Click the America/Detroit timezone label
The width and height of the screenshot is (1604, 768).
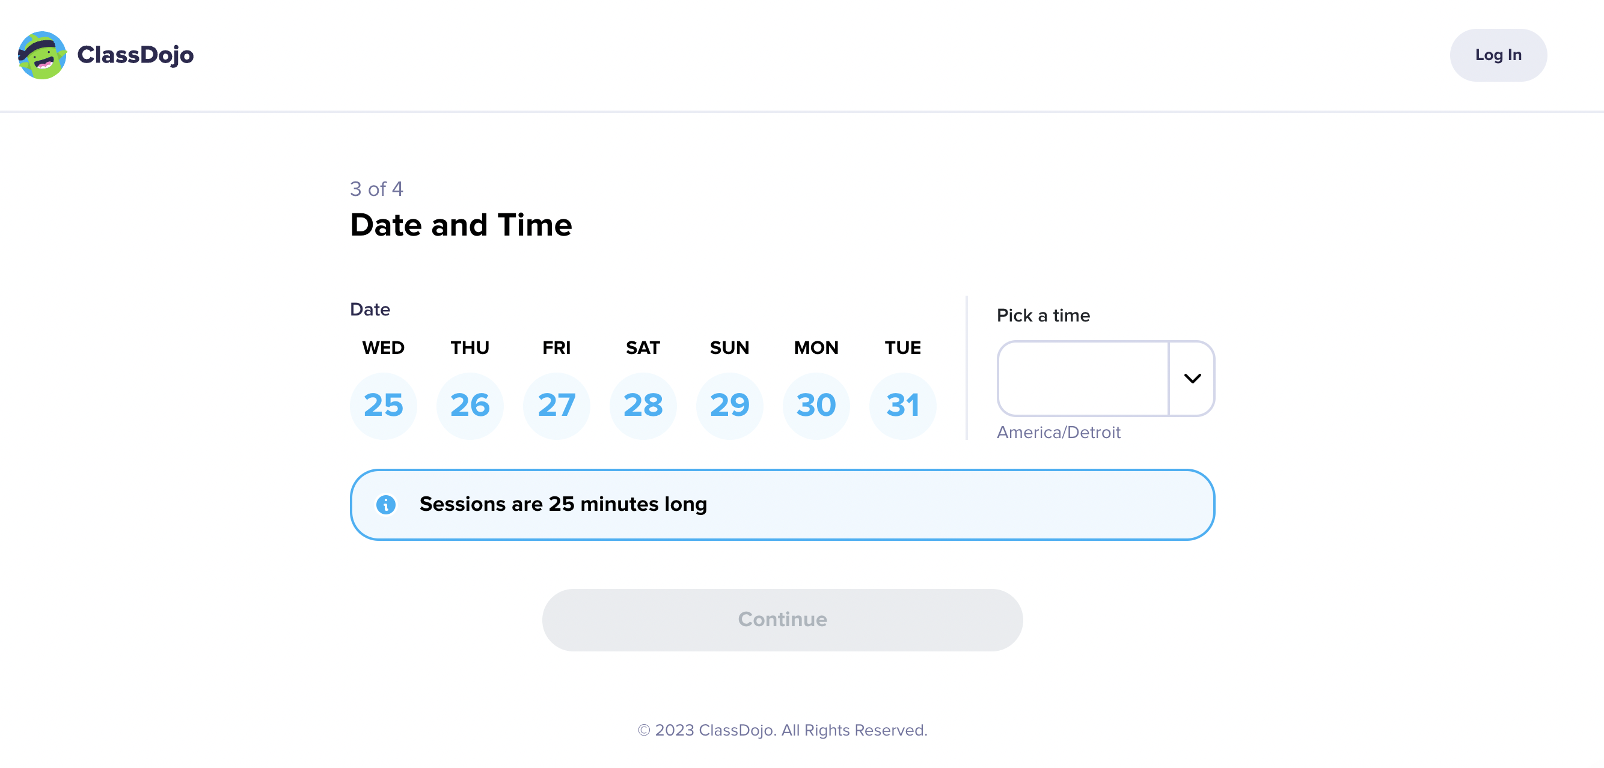coord(1059,432)
